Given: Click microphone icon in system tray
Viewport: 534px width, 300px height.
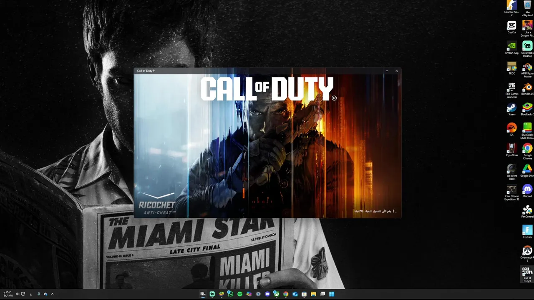Looking at the screenshot, I should coord(39,294).
